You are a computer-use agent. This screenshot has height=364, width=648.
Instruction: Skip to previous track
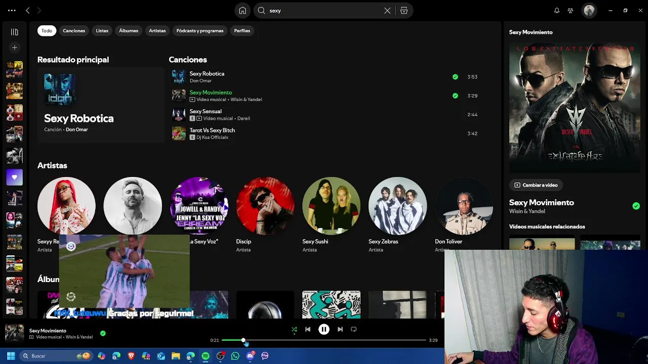[x=308, y=330]
